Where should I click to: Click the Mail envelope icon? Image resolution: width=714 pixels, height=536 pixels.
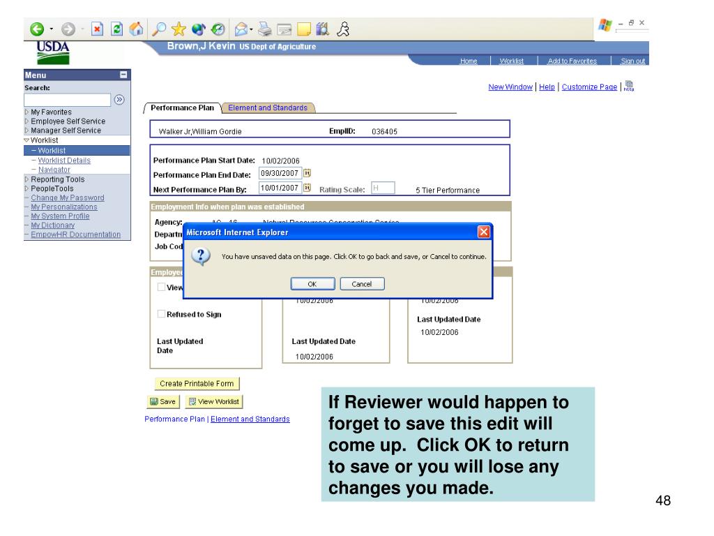[241, 29]
